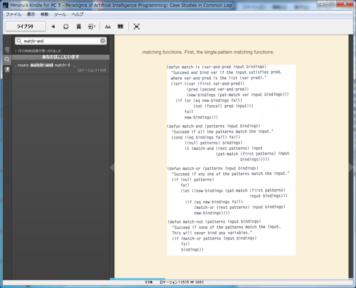Open the ヘルプ menu
This screenshot has width=356, height=288.
coord(77,14)
